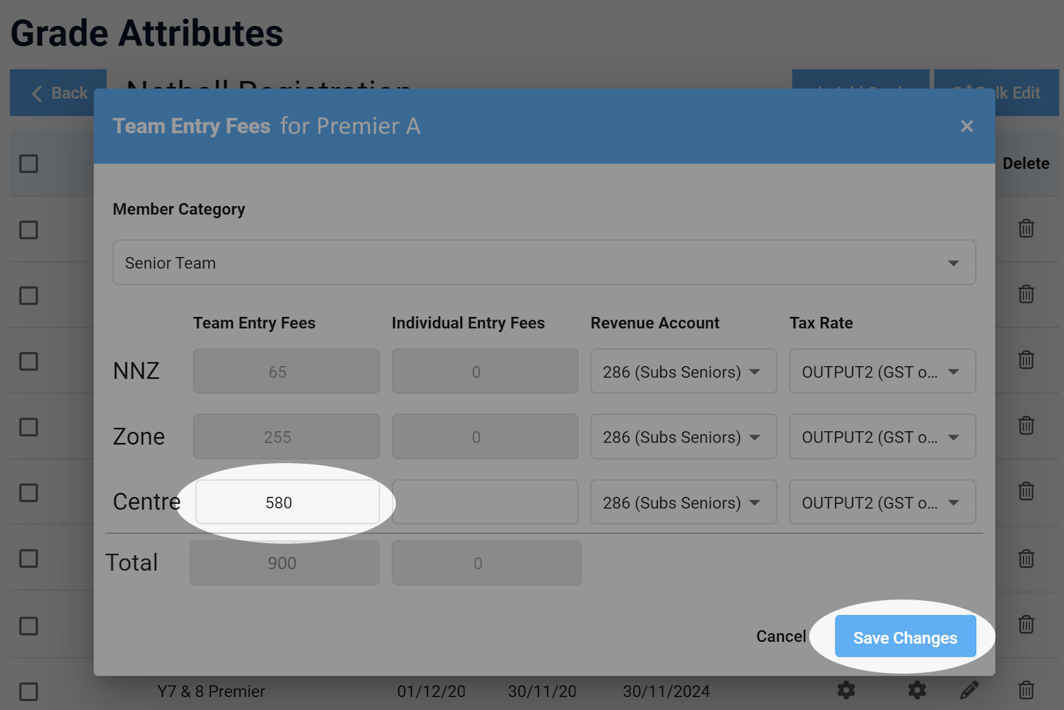
Task: Click the Y7 & 8 Premier grade name
Action: (x=211, y=691)
